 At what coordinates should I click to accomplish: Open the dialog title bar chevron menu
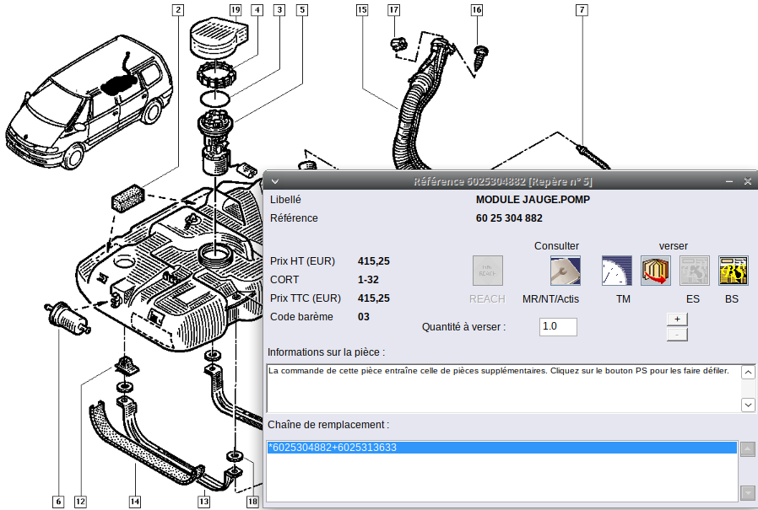point(274,181)
